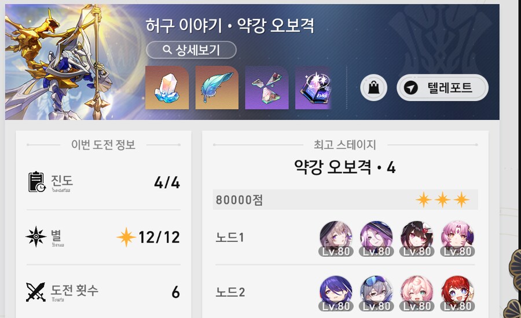Image resolution: width=521 pixels, height=318 pixels.
Task: Open the shopping bag store icon
Action: [x=374, y=88]
